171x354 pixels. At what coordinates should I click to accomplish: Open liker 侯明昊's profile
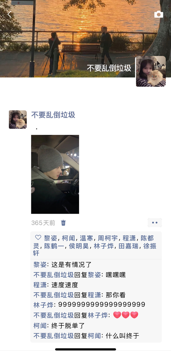click(79, 246)
